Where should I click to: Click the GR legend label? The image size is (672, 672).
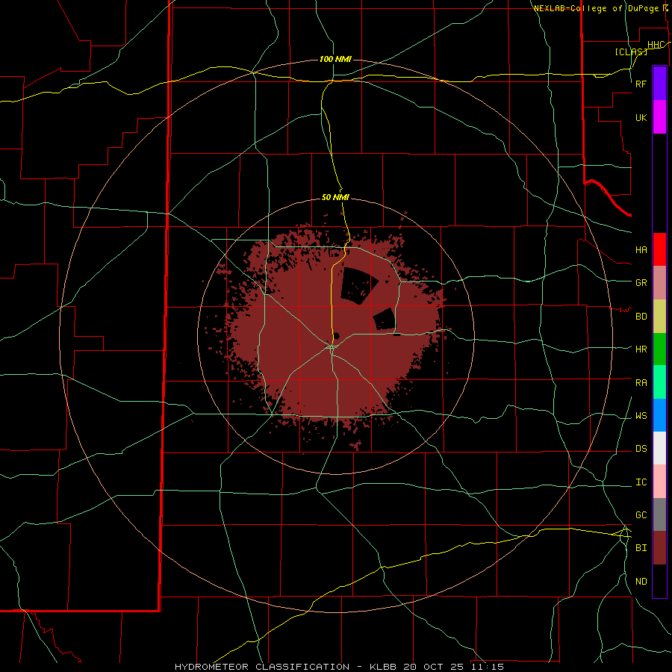coord(641,283)
